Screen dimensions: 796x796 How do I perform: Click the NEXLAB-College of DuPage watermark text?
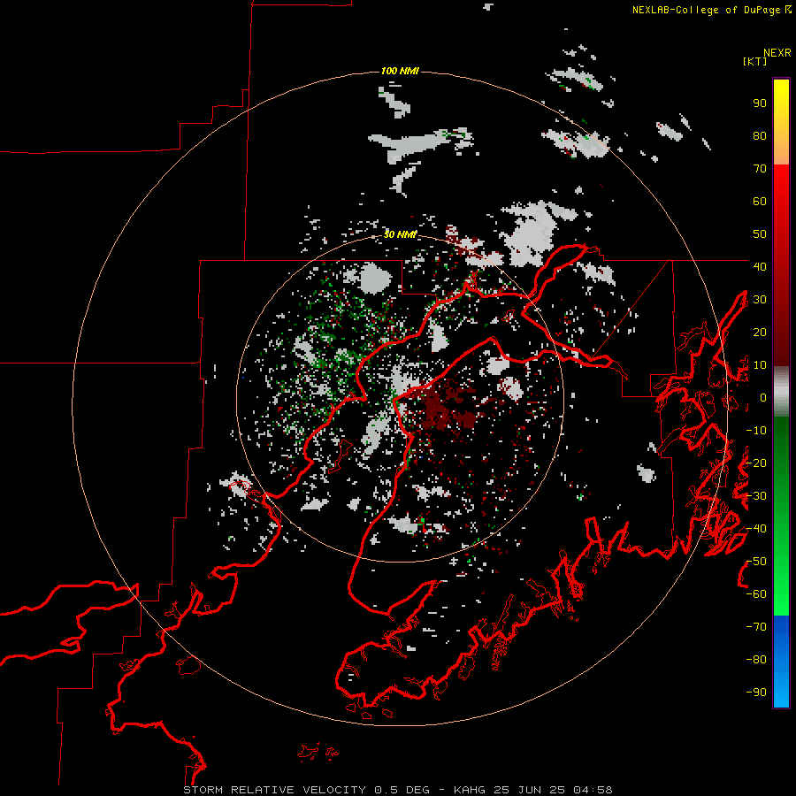pyautogui.click(x=711, y=10)
